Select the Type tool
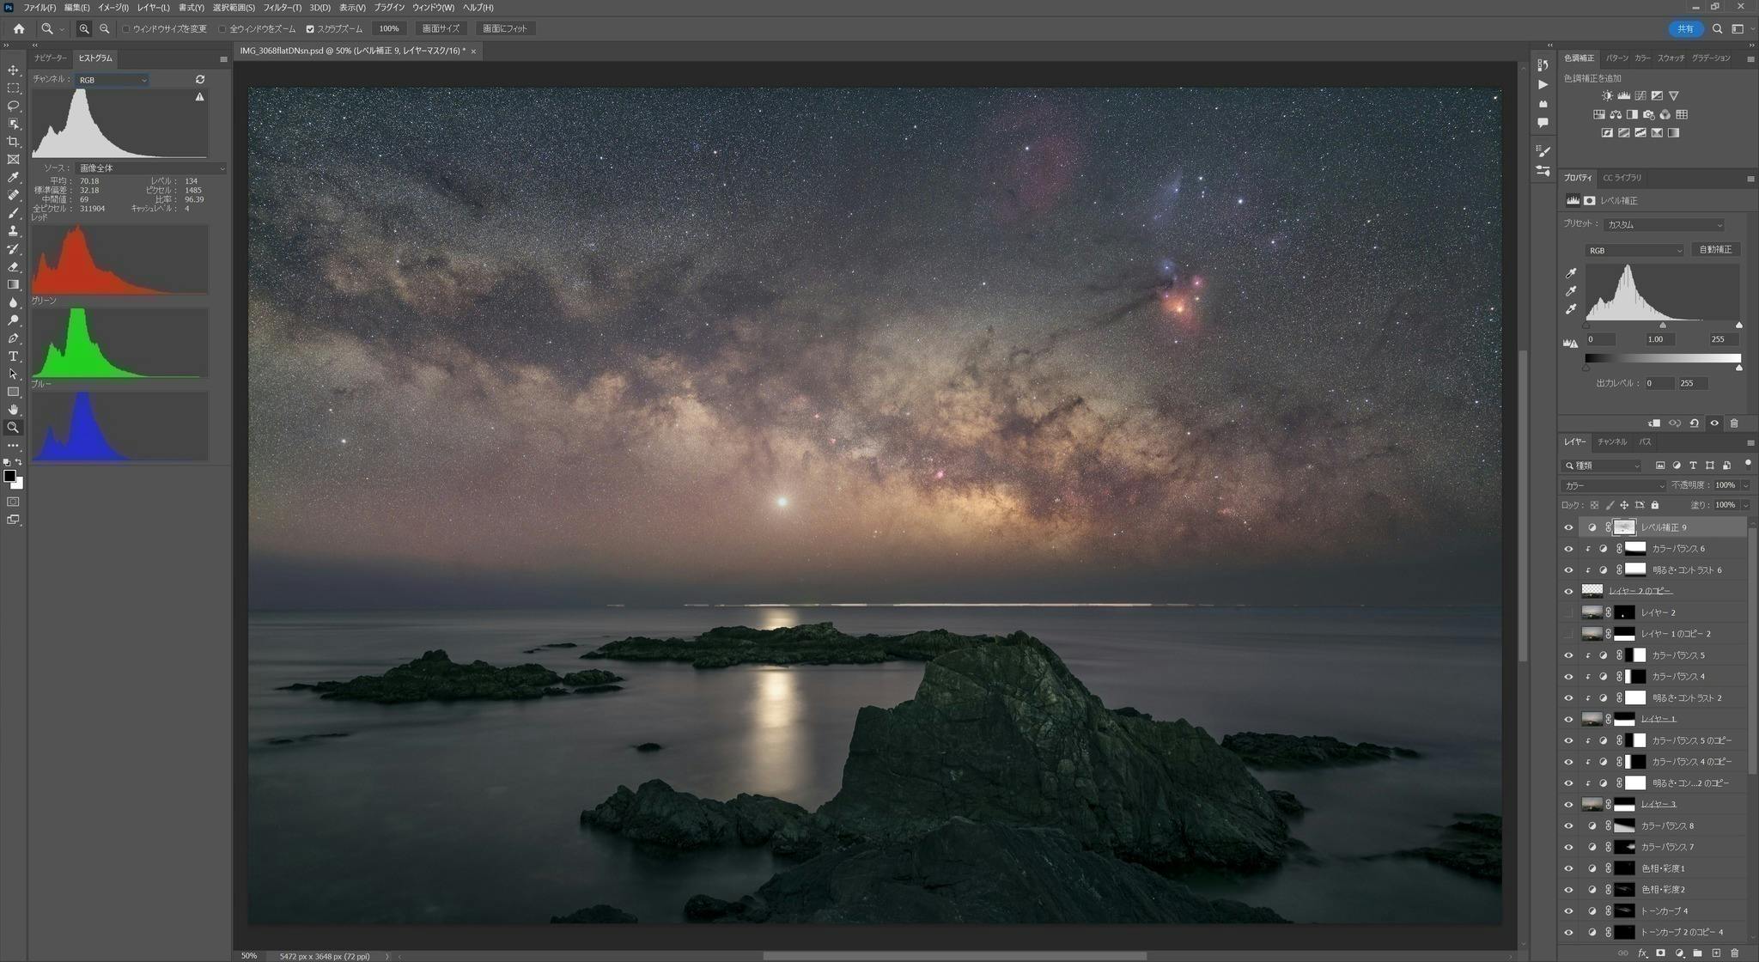The image size is (1759, 962). point(13,356)
